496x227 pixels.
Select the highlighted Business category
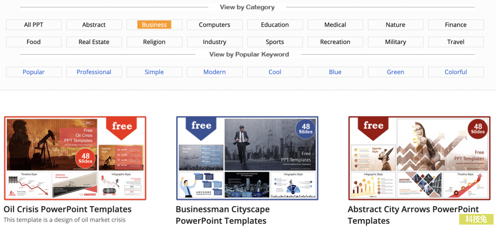(x=155, y=25)
